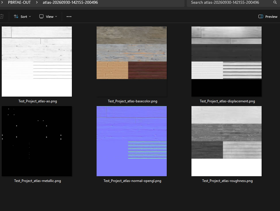280x211 pixels.
Task: Select the atlas-roughness.png thumbnail
Action: click(227, 141)
